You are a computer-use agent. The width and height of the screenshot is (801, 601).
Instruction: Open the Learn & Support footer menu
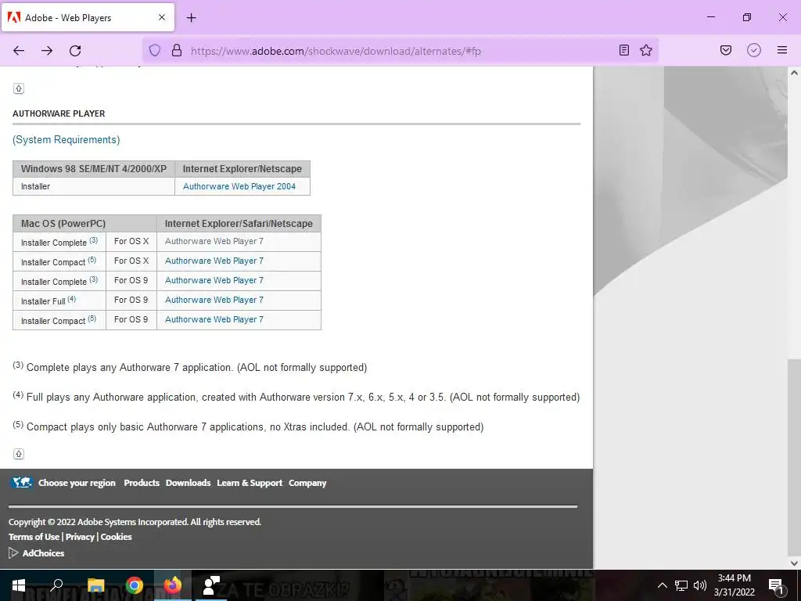click(x=250, y=483)
